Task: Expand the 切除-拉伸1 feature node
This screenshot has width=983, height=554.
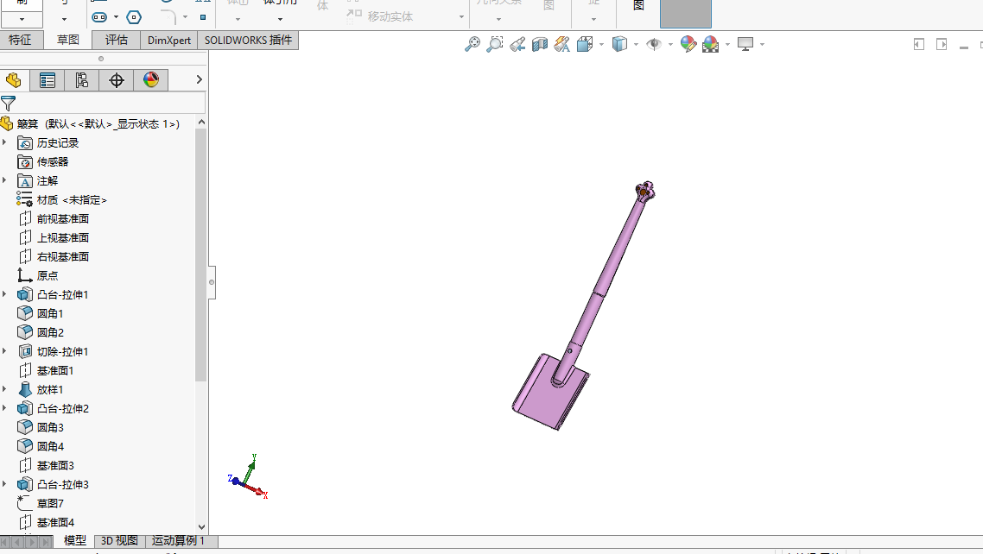Action: pos(5,351)
